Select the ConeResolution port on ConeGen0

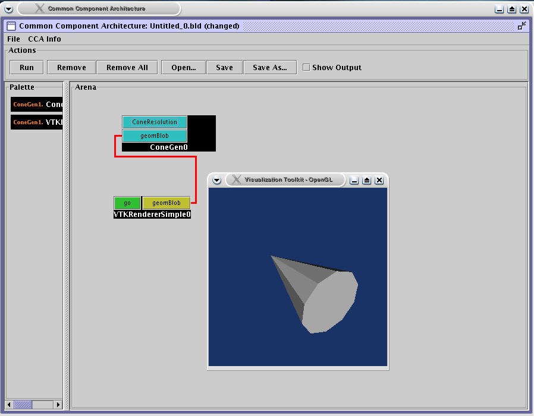[x=155, y=122]
